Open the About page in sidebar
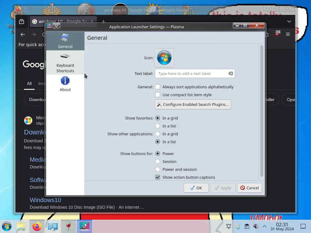The height and width of the screenshot is (233, 311). click(x=65, y=84)
